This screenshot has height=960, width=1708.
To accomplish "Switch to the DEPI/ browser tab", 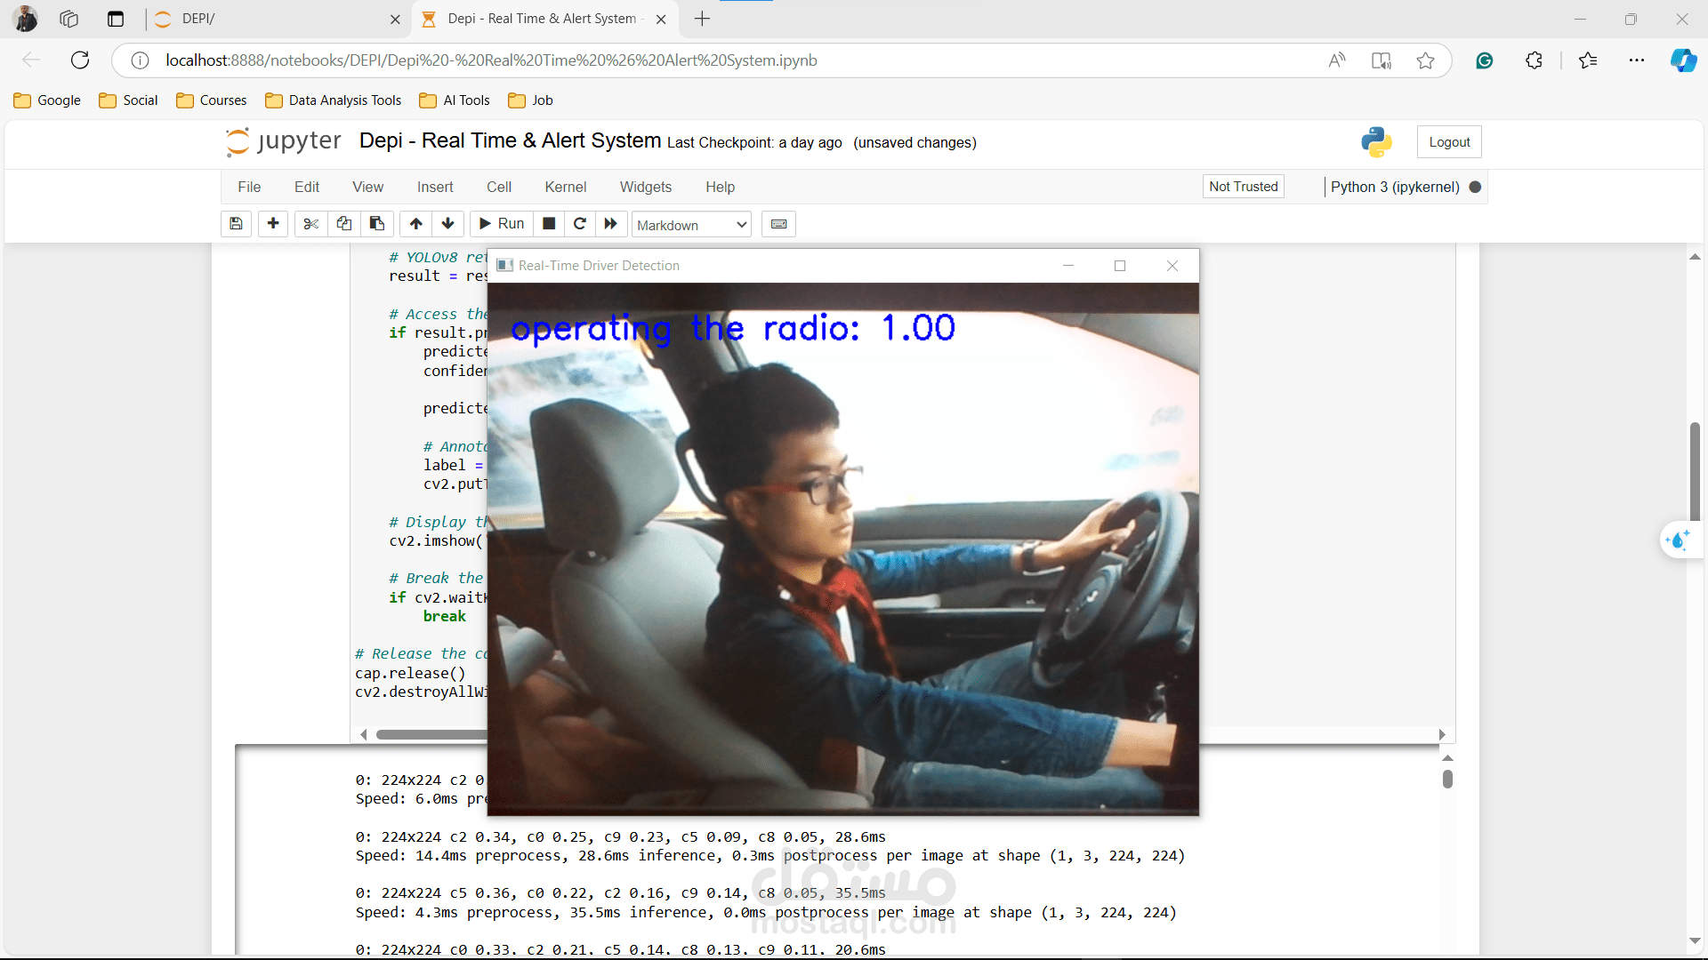I will click(x=276, y=19).
